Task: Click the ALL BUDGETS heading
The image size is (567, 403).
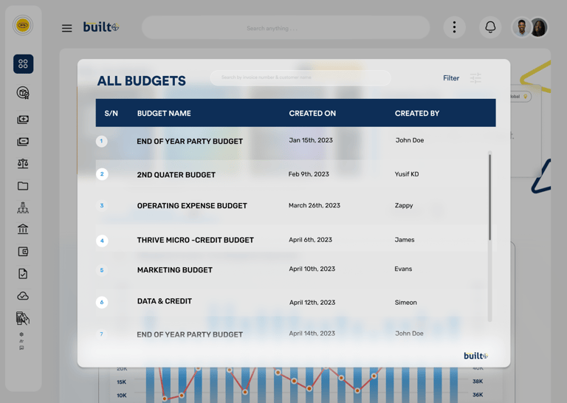Action: (142, 81)
